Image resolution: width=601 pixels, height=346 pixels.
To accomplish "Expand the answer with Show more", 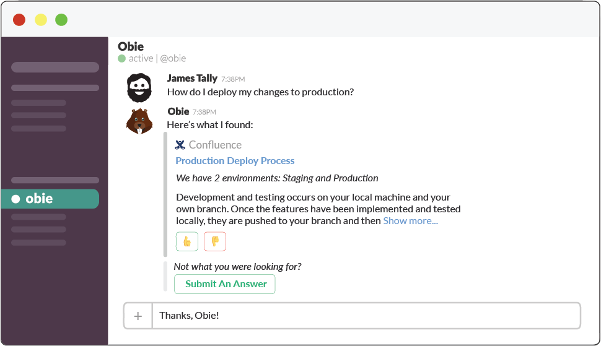I will [410, 221].
